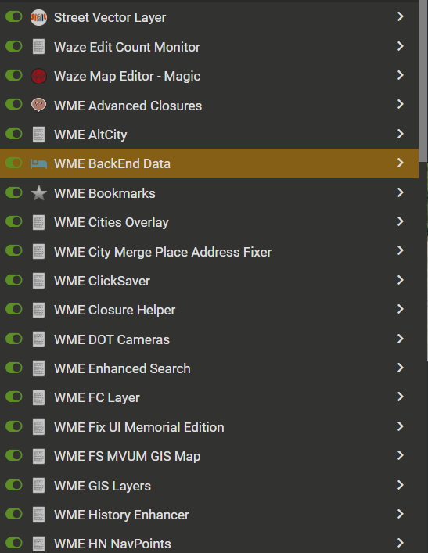The height and width of the screenshot is (553, 428).
Task: Toggle the WME BackEnd Data script
Action: 14,163
